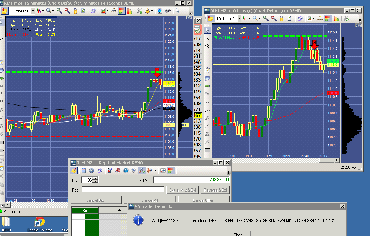Open the 15 minutes timeframe dropdown

tap(33, 11)
